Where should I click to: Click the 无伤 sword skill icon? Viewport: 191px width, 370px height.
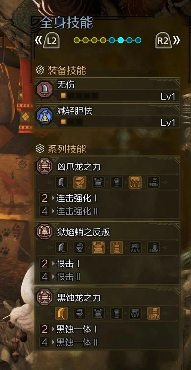pyautogui.click(x=45, y=90)
